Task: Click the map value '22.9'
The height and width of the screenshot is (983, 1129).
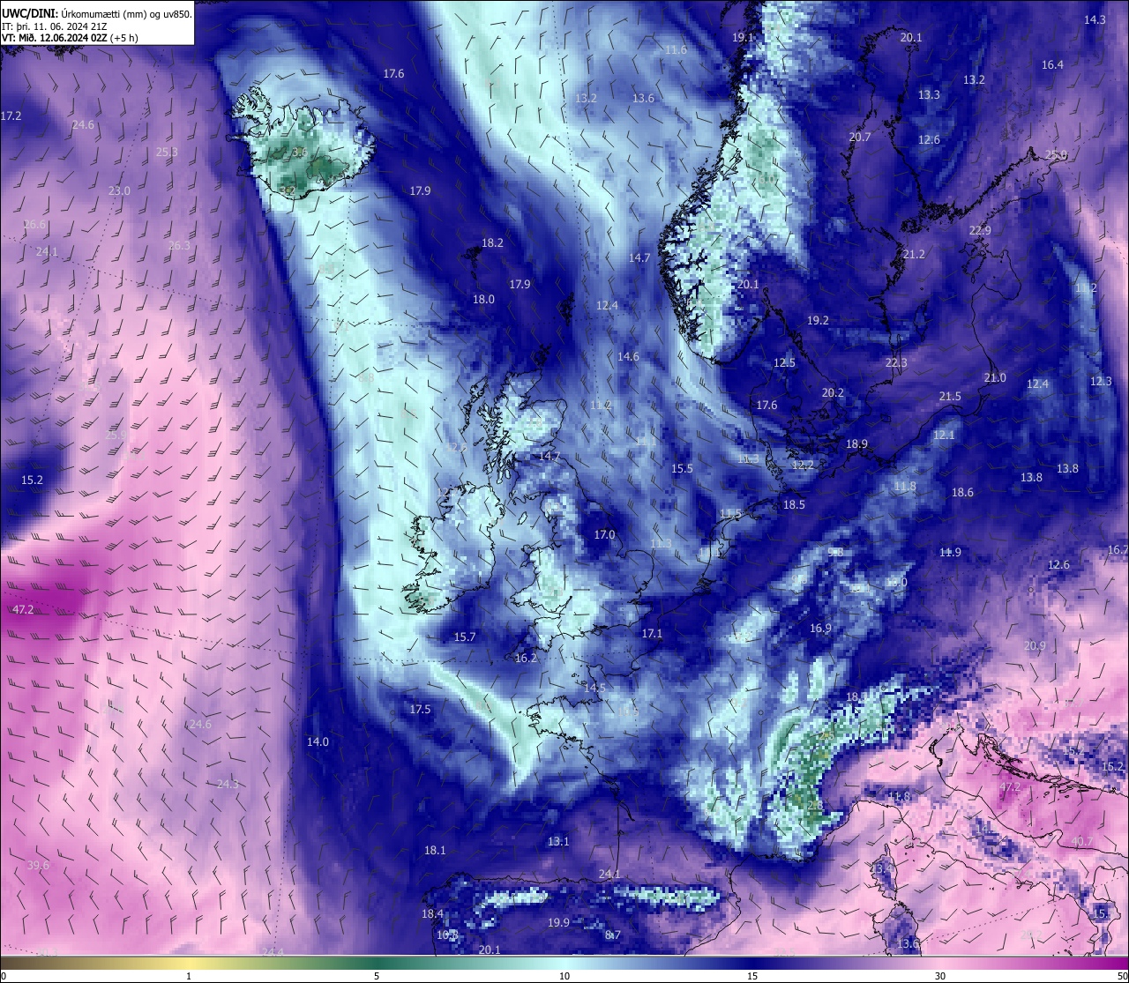Action: point(980,230)
